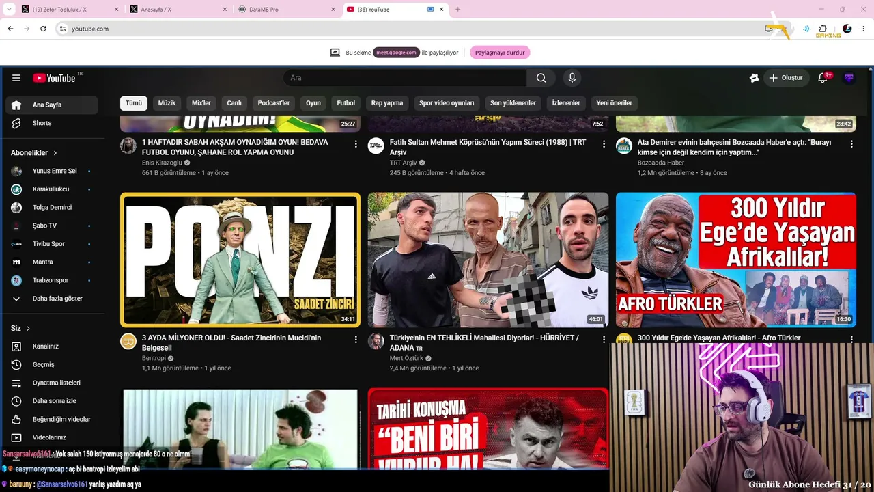
Task: Reload the page with the browser refresh icon
Action: tap(43, 29)
